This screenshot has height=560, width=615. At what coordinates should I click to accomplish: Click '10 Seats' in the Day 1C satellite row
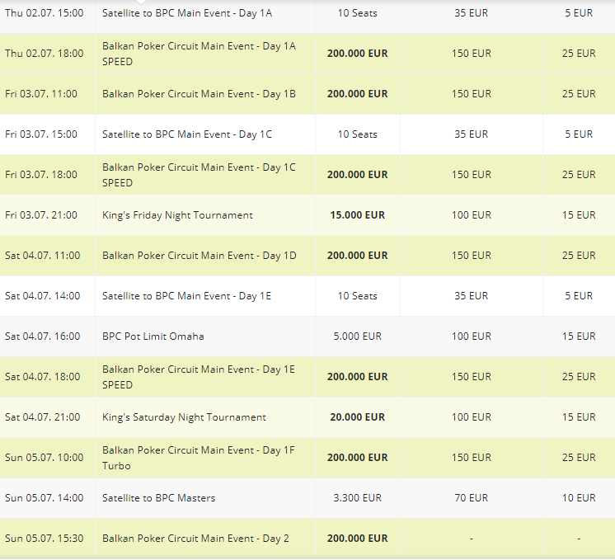357,134
